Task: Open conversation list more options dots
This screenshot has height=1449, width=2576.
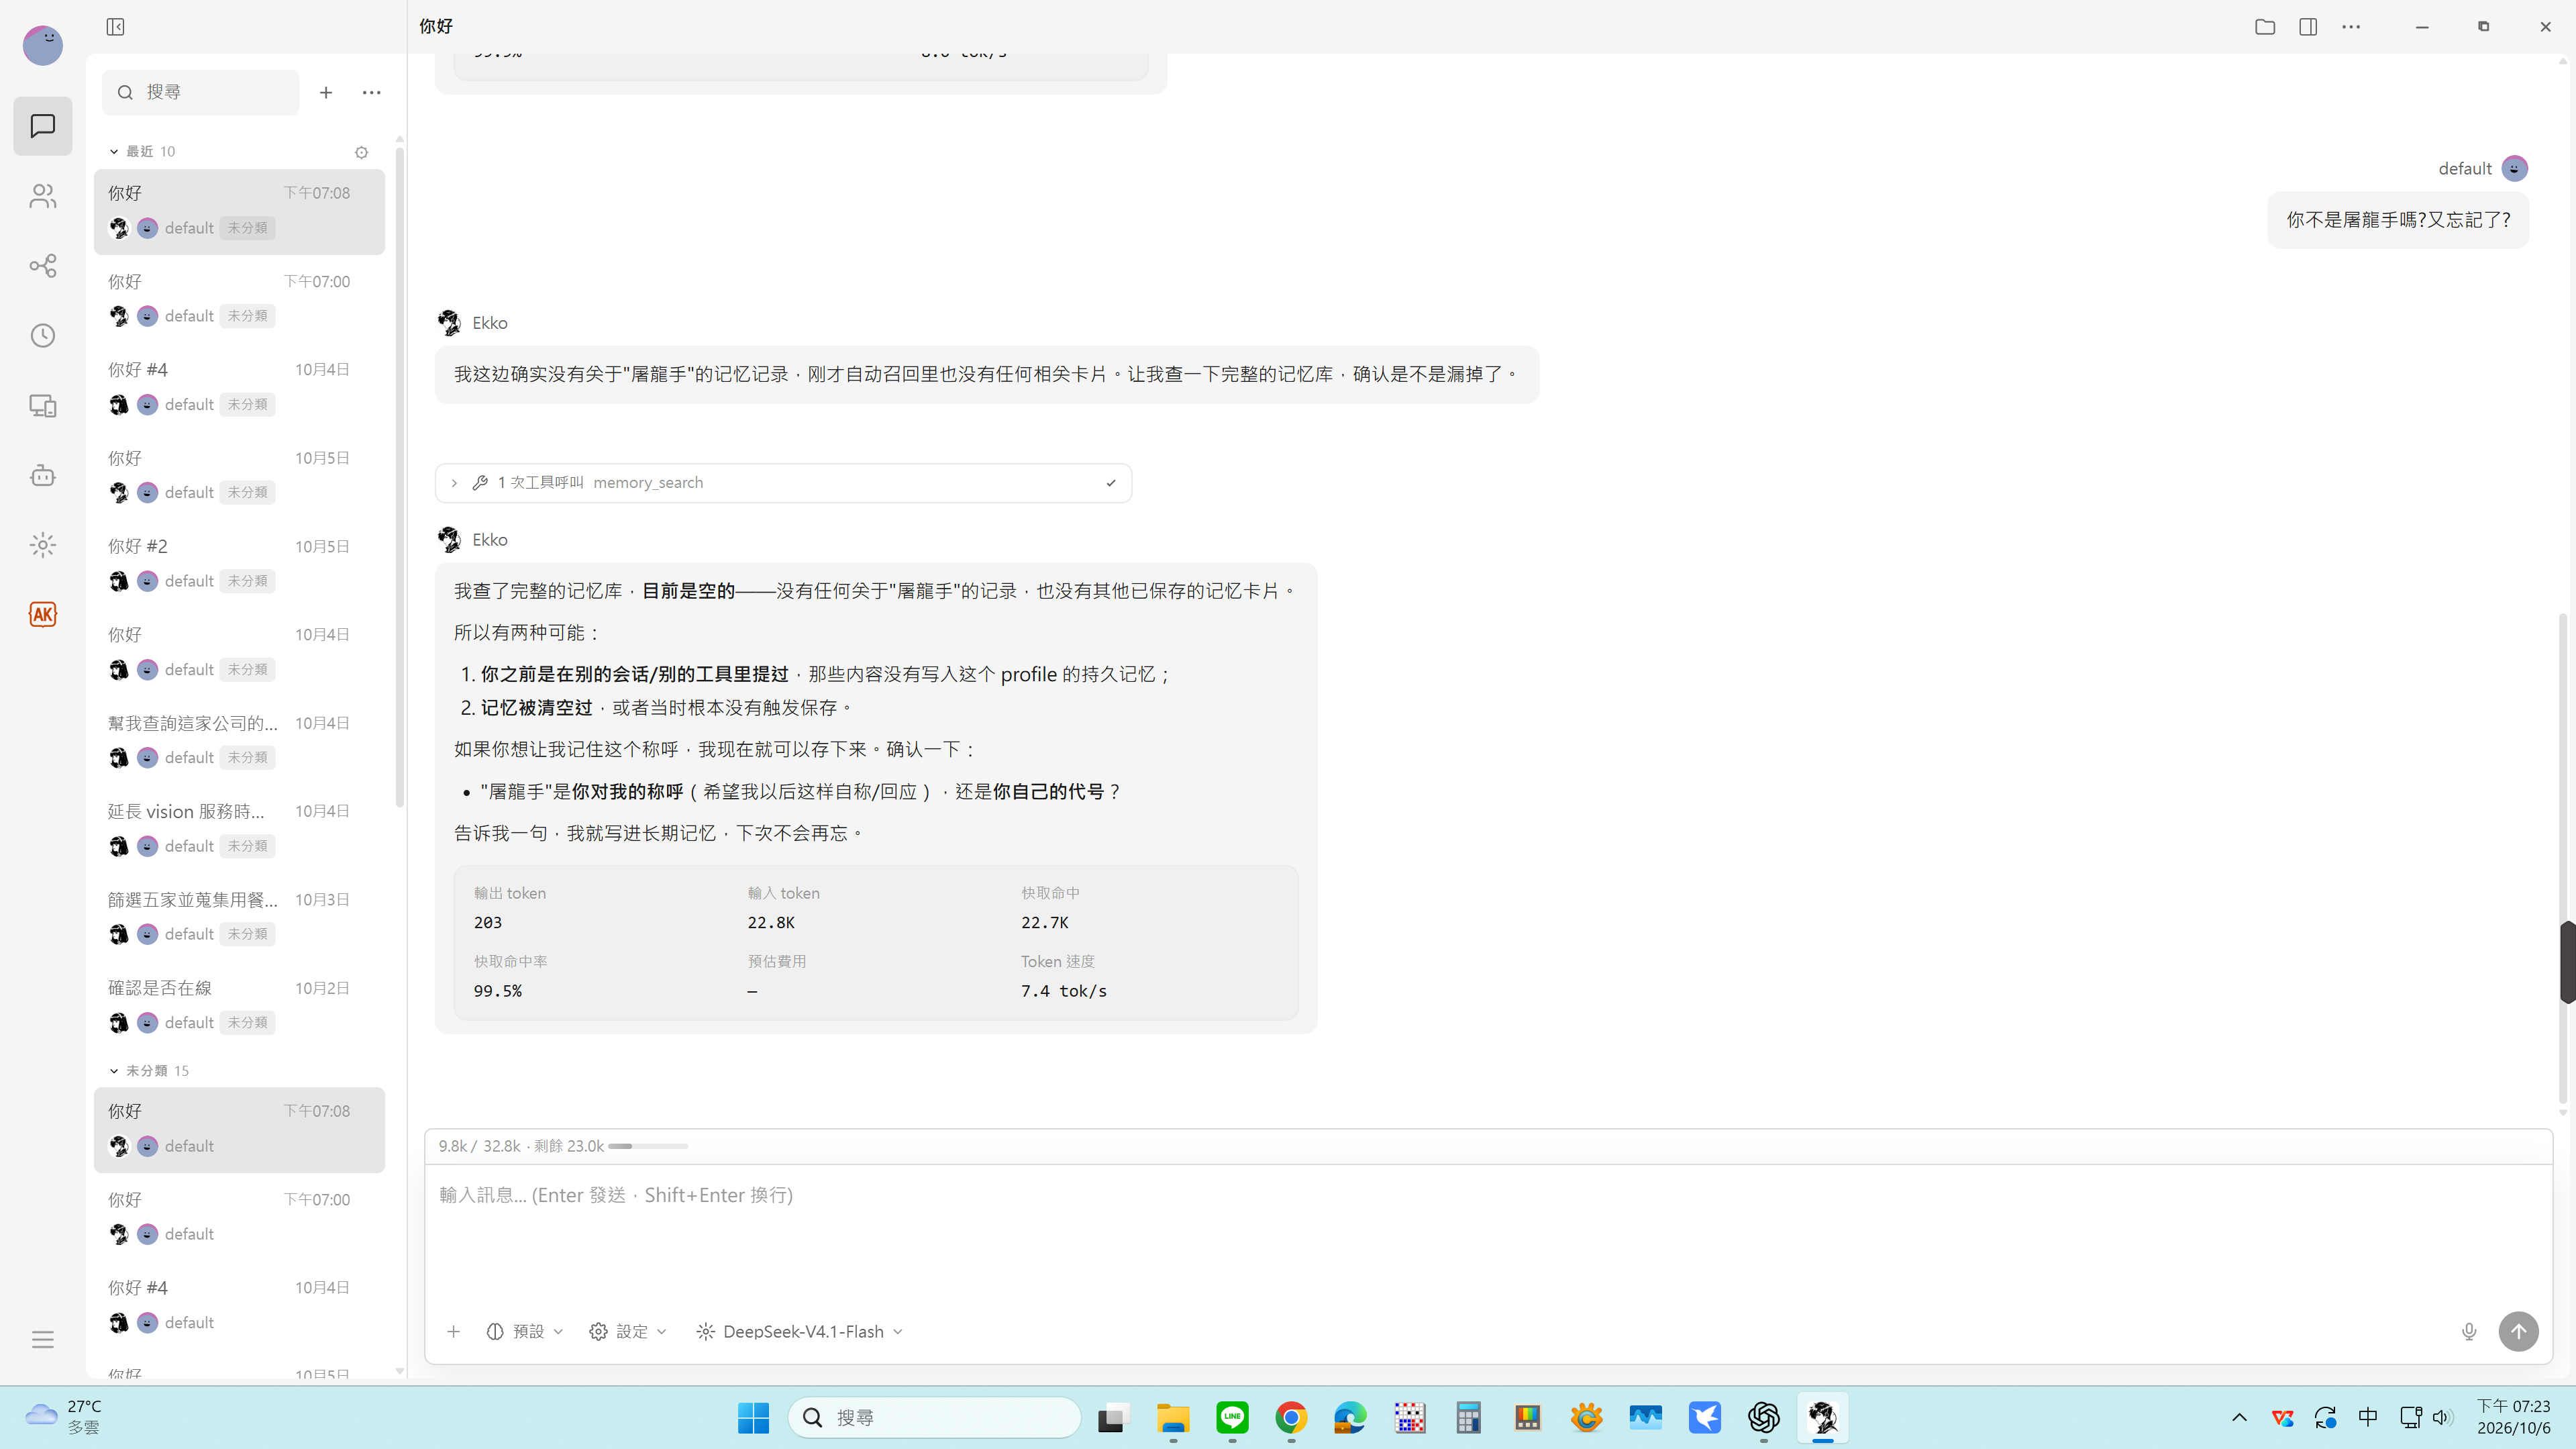Action: (372, 93)
